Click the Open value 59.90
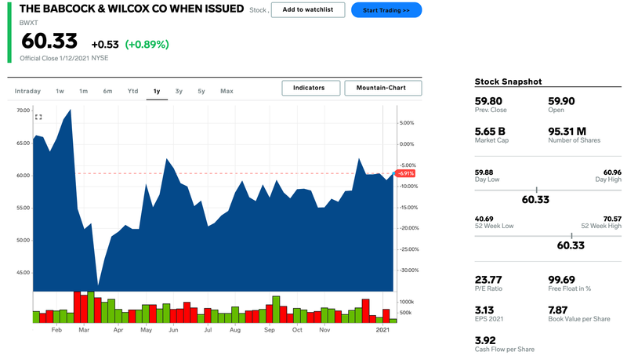The width and height of the screenshot is (627, 359). coord(561,101)
